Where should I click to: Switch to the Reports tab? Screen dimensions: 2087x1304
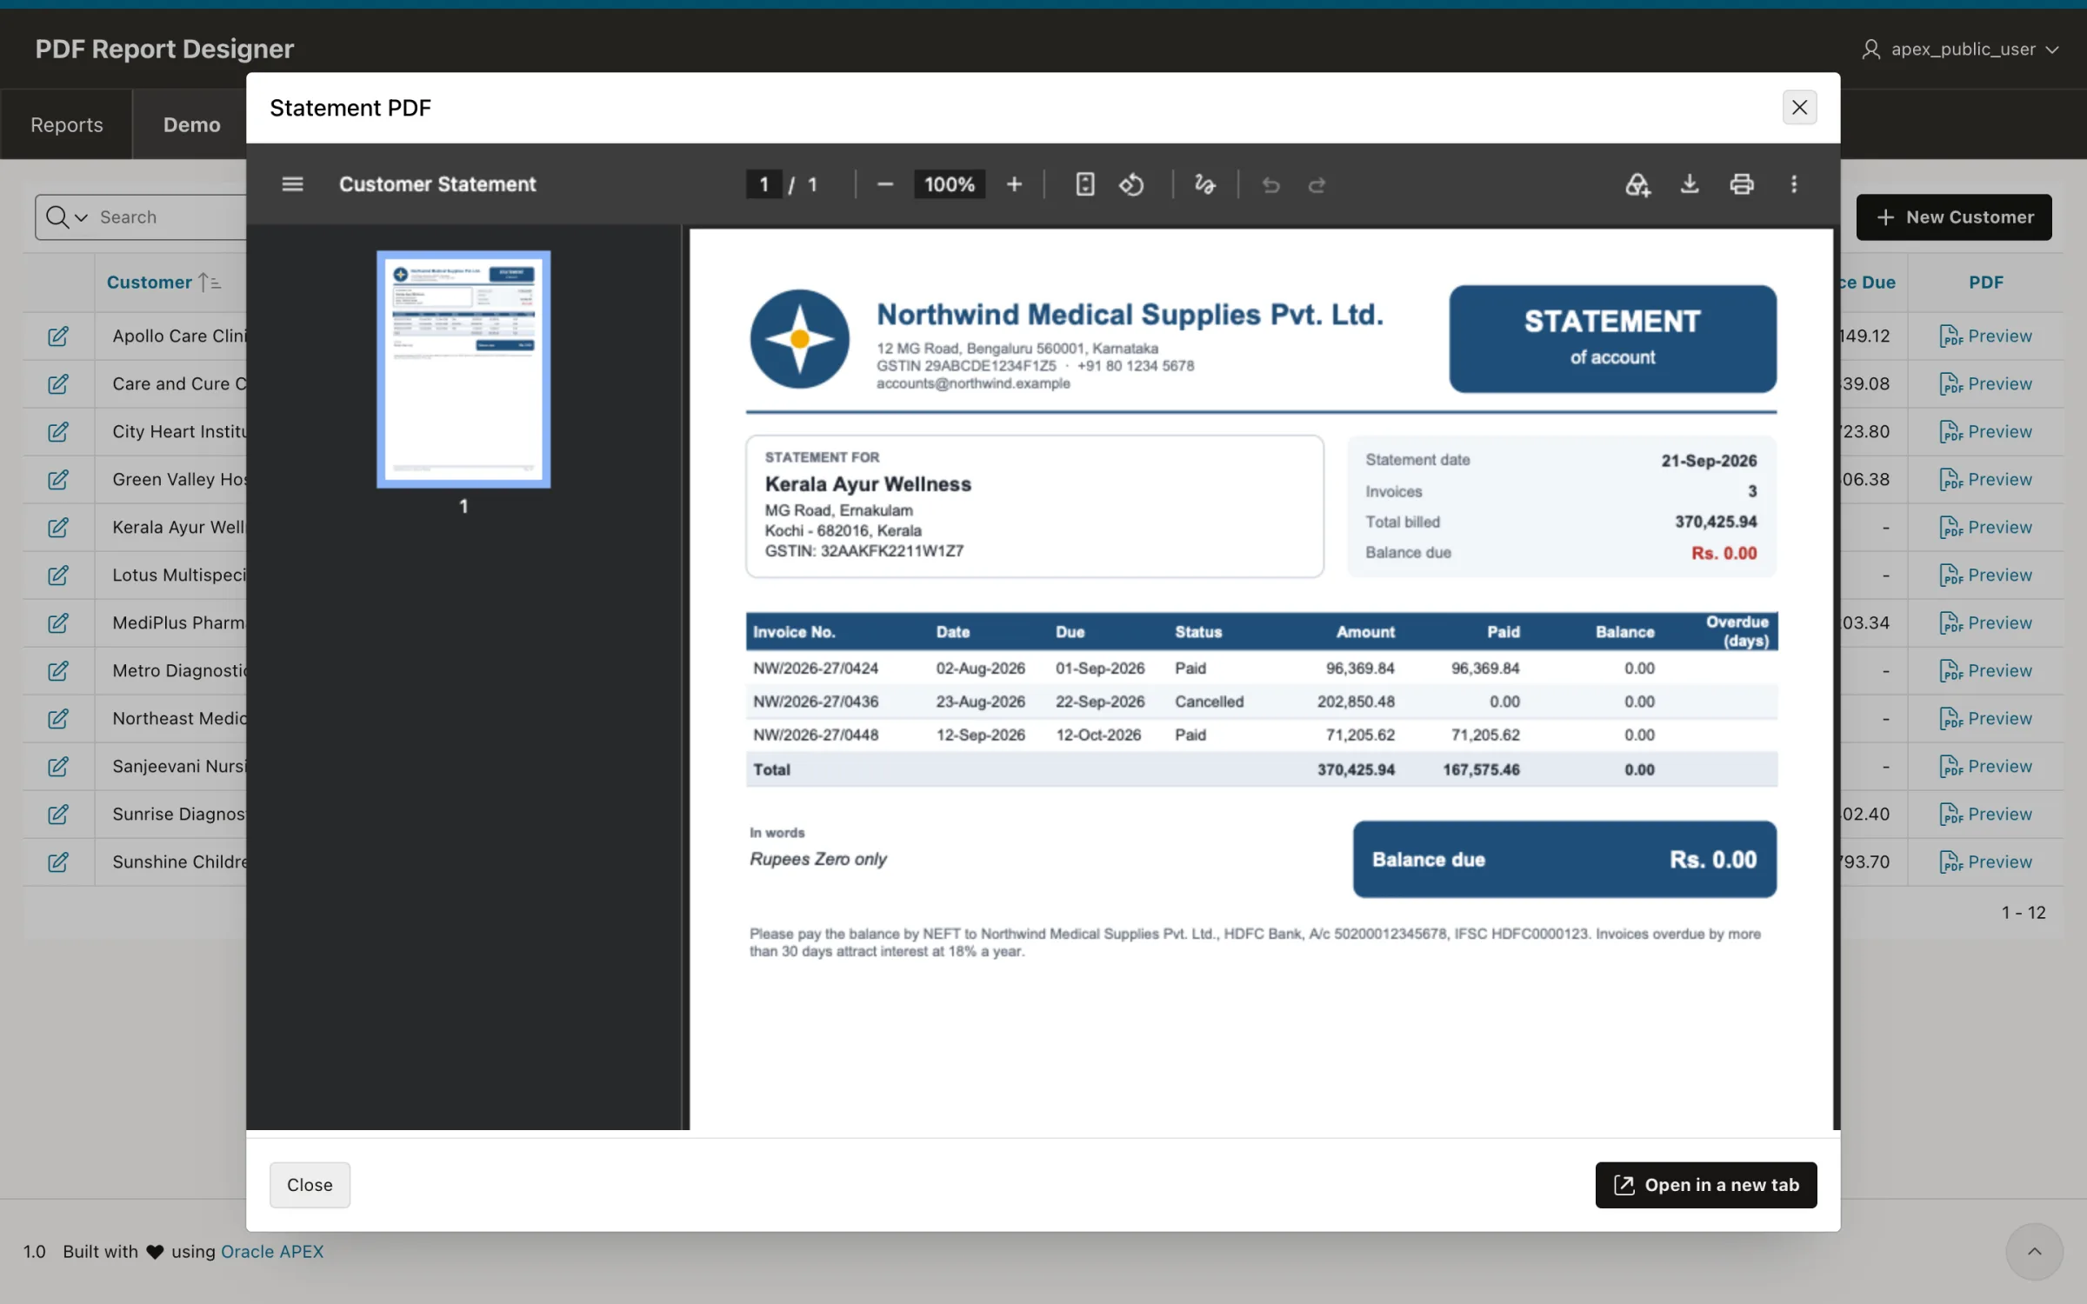click(x=67, y=124)
